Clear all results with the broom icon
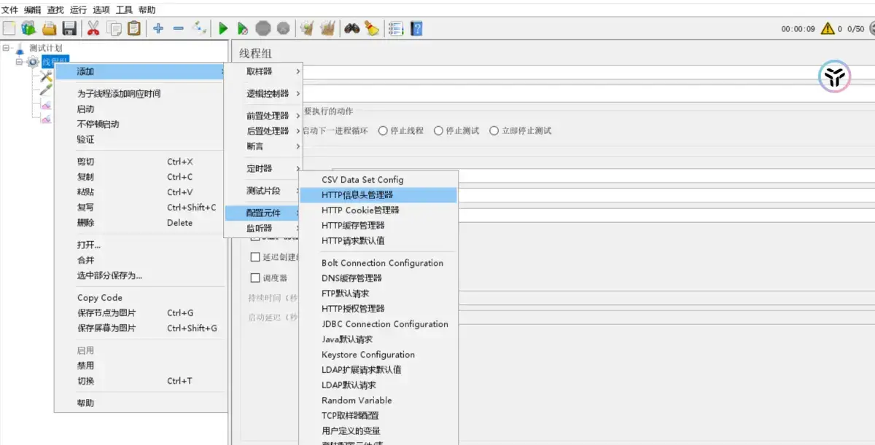Image resolution: width=875 pixels, height=445 pixels. tap(327, 28)
